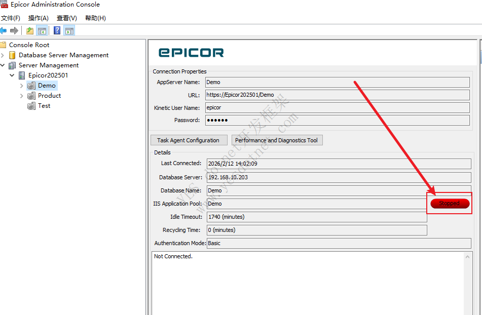This screenshot has height=315, width=482.
Task: Expand the Database Server Management node
Action: tap(4, 55)
